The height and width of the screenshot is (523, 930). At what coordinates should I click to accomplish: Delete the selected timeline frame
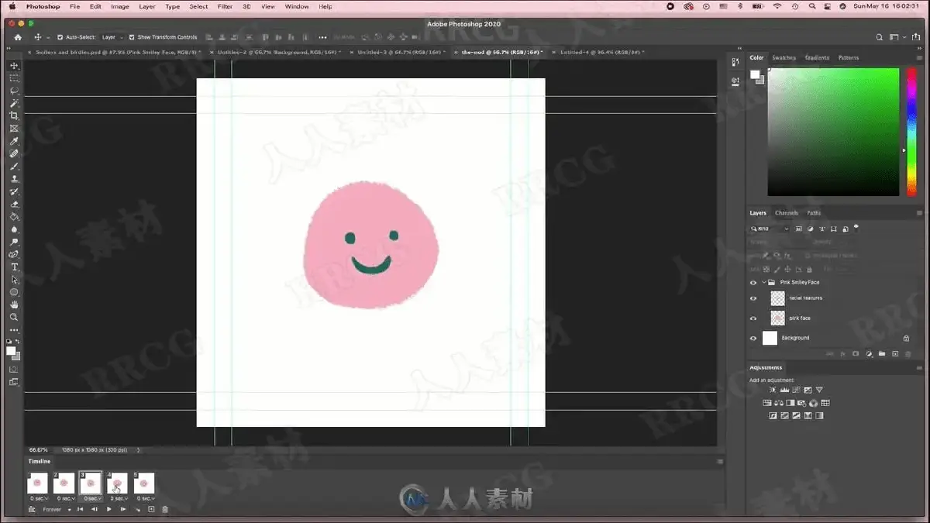(164, 509)
